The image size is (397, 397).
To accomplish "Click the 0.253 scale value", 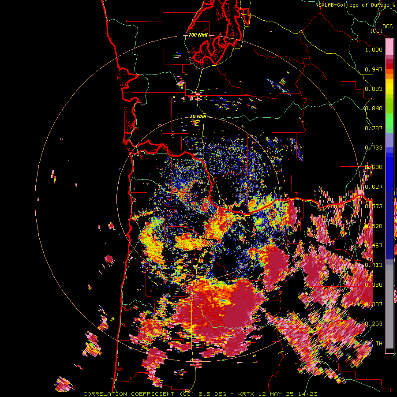I will click(x=374, y=324).
